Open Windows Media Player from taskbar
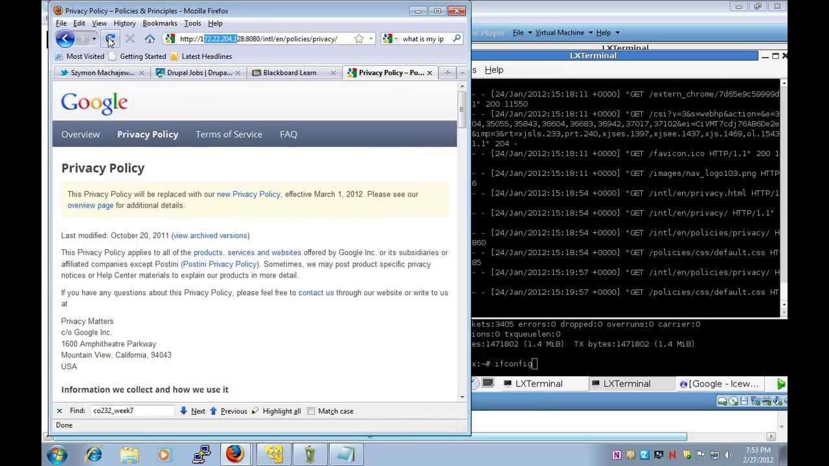 point(164,454)
